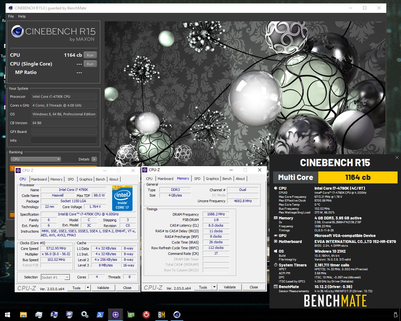Expand Tools dropdown arrow in right CPU-Z
This screenshot has width=401, height=321.
(x=215, y=287)
